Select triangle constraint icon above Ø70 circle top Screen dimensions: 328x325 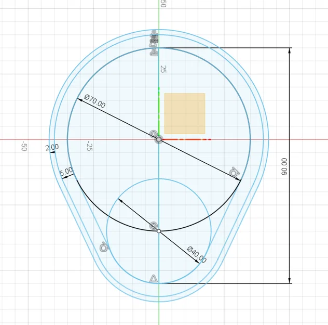point(153,44)
